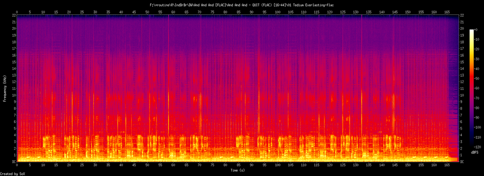Click the "145" tick on the top time axis
This screenshot has height=176, width=484.
coord(395,12)
